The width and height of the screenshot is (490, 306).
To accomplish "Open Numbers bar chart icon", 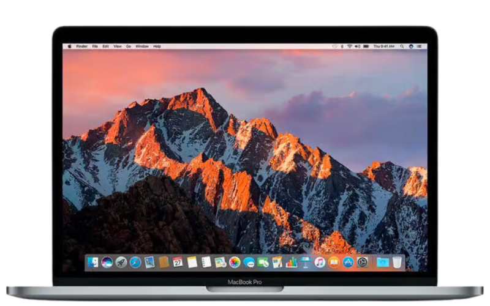I will click(292, 263).
